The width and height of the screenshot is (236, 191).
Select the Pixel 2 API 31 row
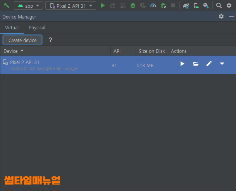point(118,65)
